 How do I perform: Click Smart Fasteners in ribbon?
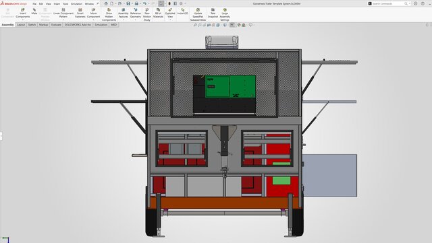tap(80, 13)
